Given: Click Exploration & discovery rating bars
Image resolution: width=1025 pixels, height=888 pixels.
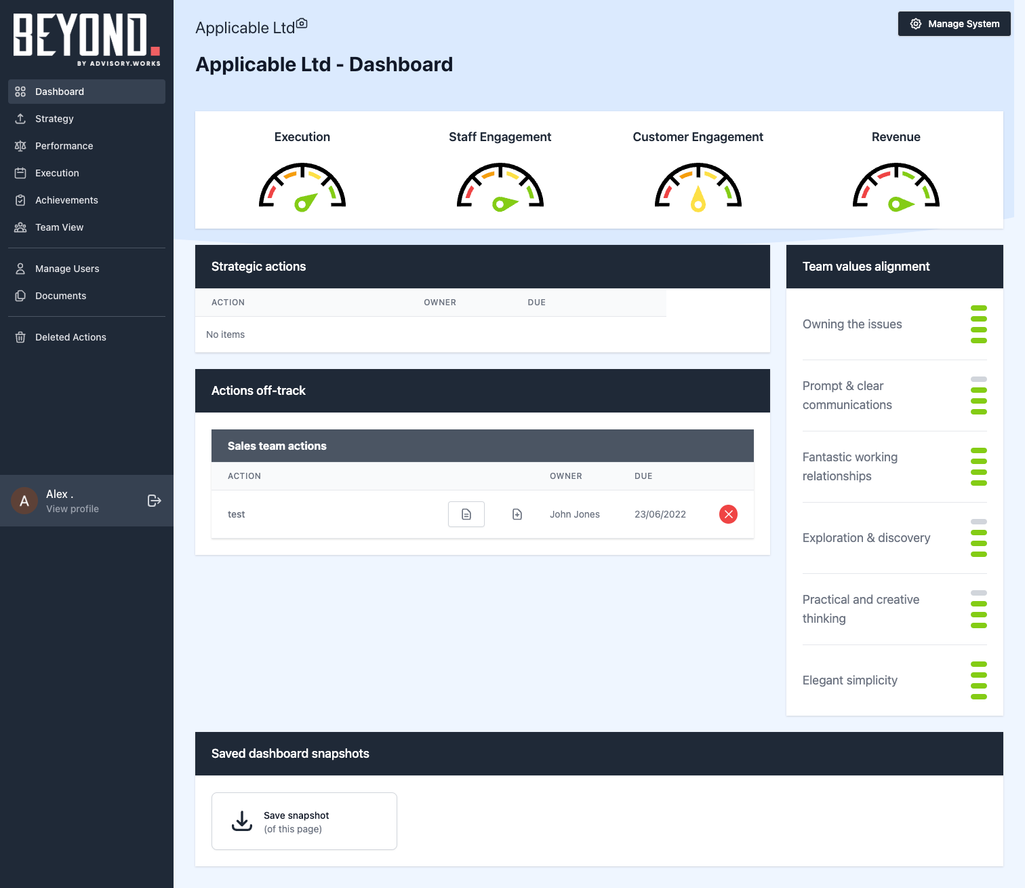Looking at the screenshot, I should [978, 538].
